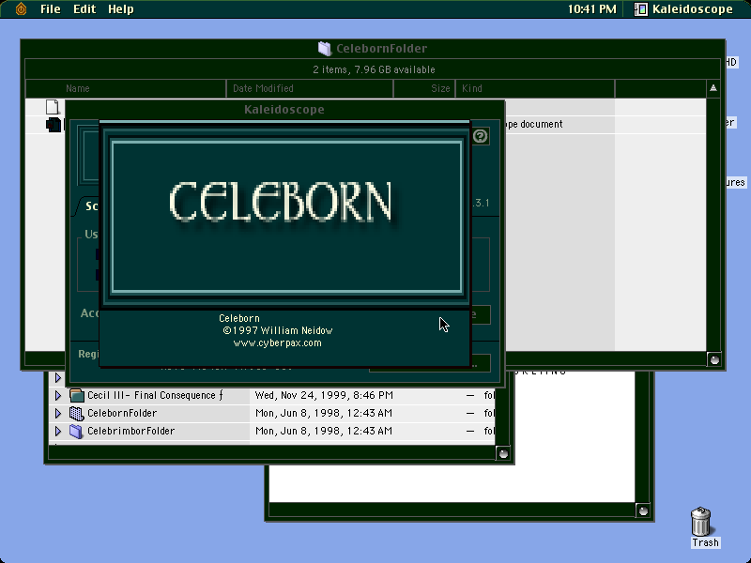This screenshot has width=751, height=563.
Task: Click the Celeborn splash screen banner
Action: coord(286,216)
